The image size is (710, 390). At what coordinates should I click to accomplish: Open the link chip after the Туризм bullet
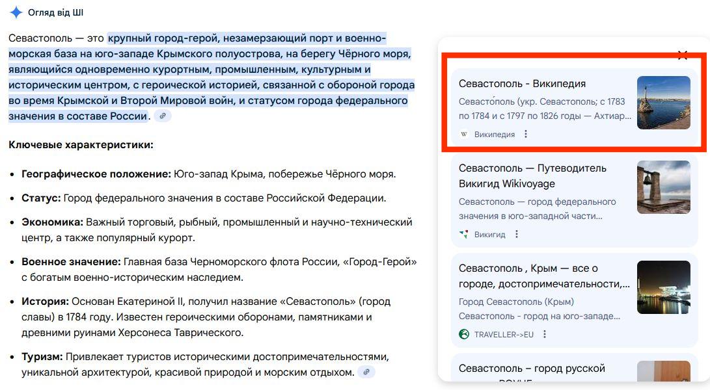(367, 372)
